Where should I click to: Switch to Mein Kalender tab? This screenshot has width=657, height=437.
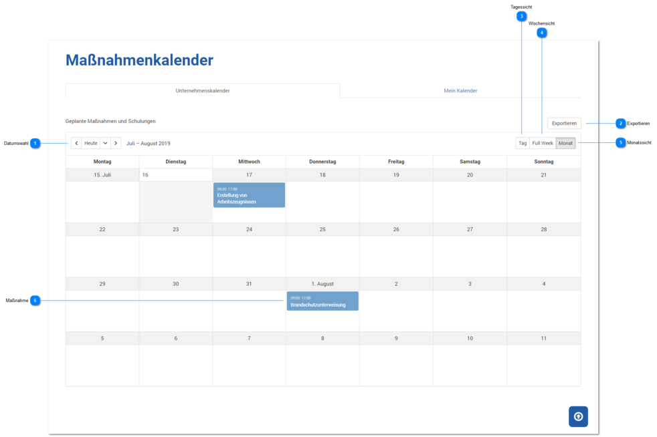(460, 90)
